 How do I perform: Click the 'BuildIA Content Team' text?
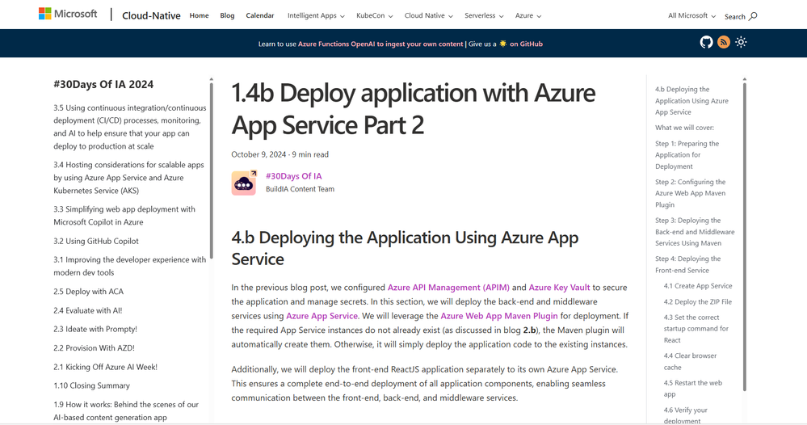click(x=300, y=189)
